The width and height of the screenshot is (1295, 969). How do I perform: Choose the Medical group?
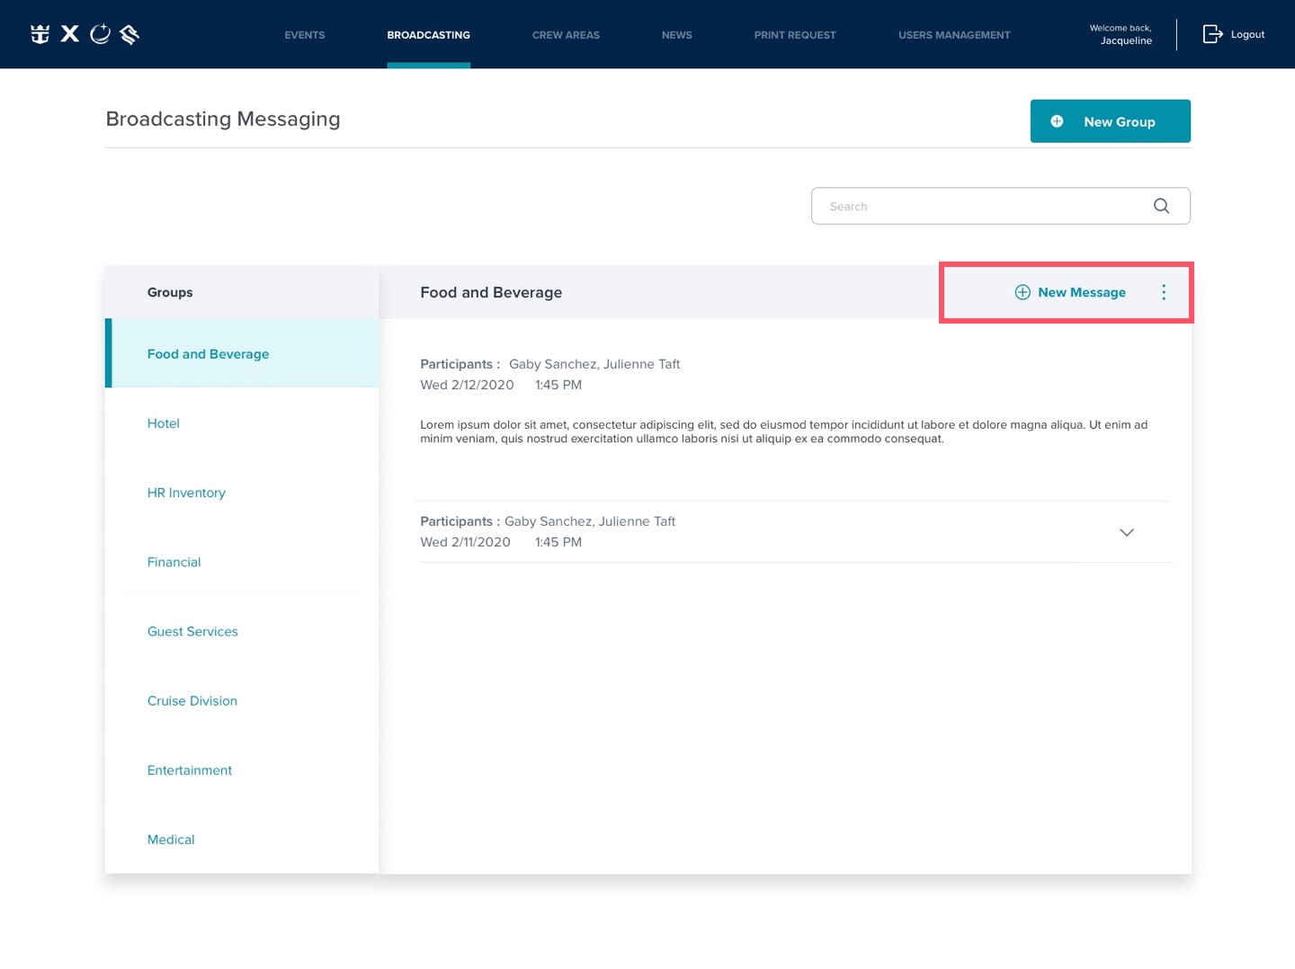[171, 840]
